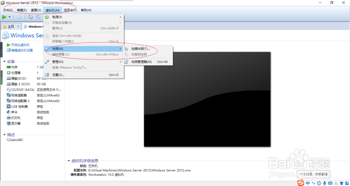350x186 pixels.
Task: Click the revert snapshot toolbar icon
Action: (x=38, y=17)
